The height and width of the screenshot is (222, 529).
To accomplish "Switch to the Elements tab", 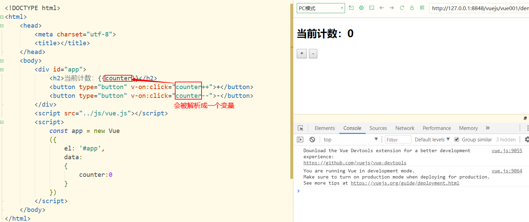I will coord(325,128).
